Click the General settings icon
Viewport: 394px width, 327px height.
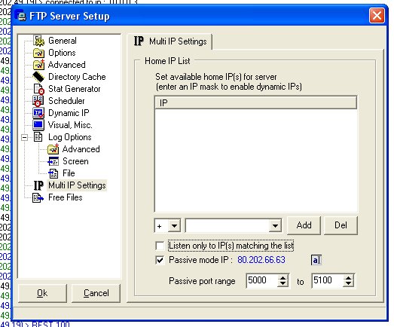click(38, 41)
